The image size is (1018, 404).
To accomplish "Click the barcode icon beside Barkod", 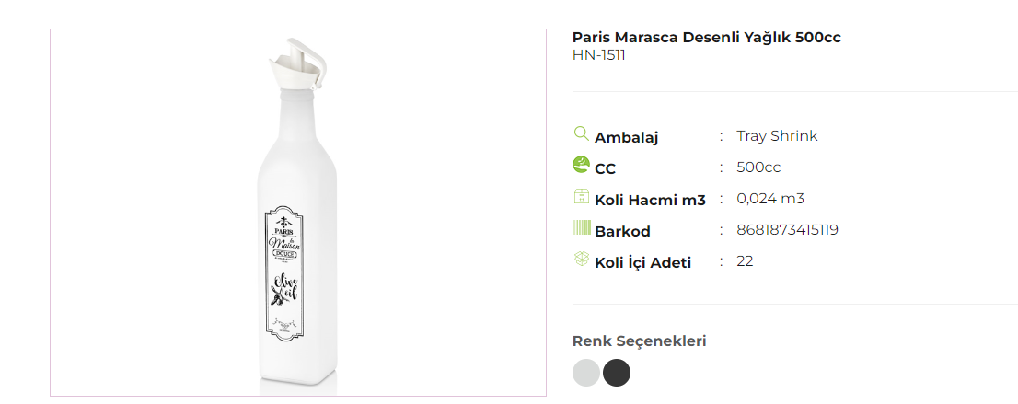I will click(x=581, y=227).
